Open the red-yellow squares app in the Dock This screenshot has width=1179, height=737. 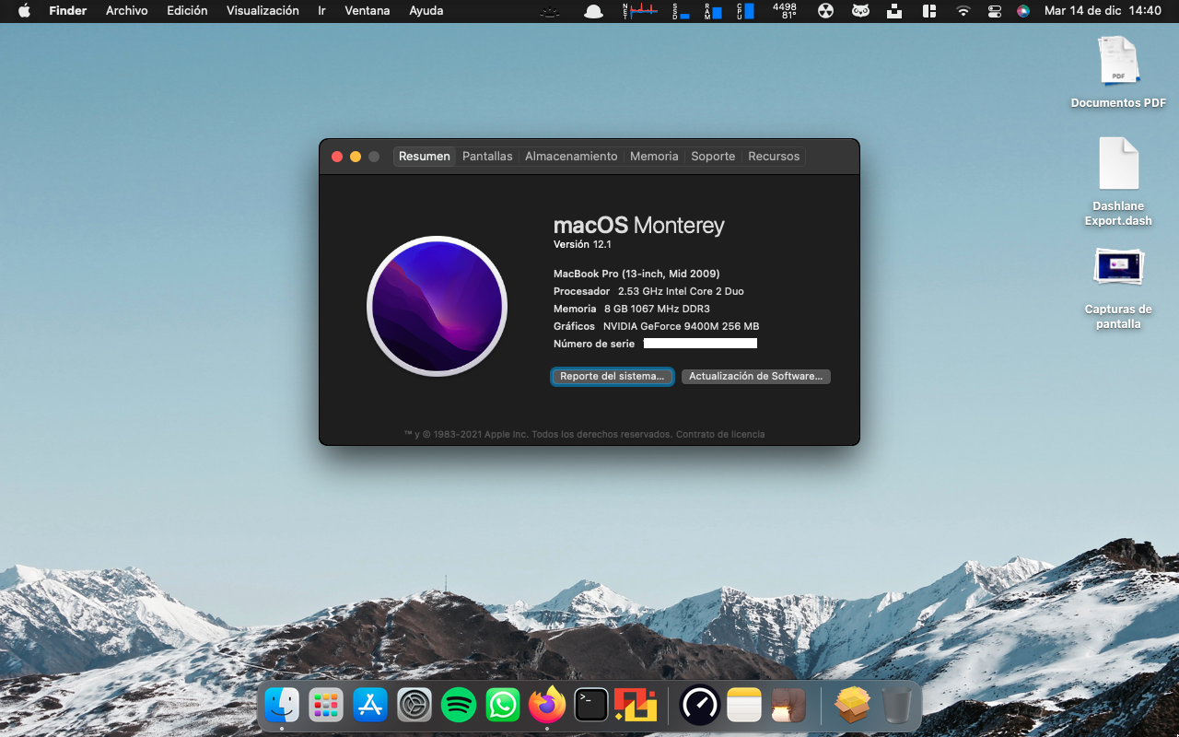[x=636, y=706]
